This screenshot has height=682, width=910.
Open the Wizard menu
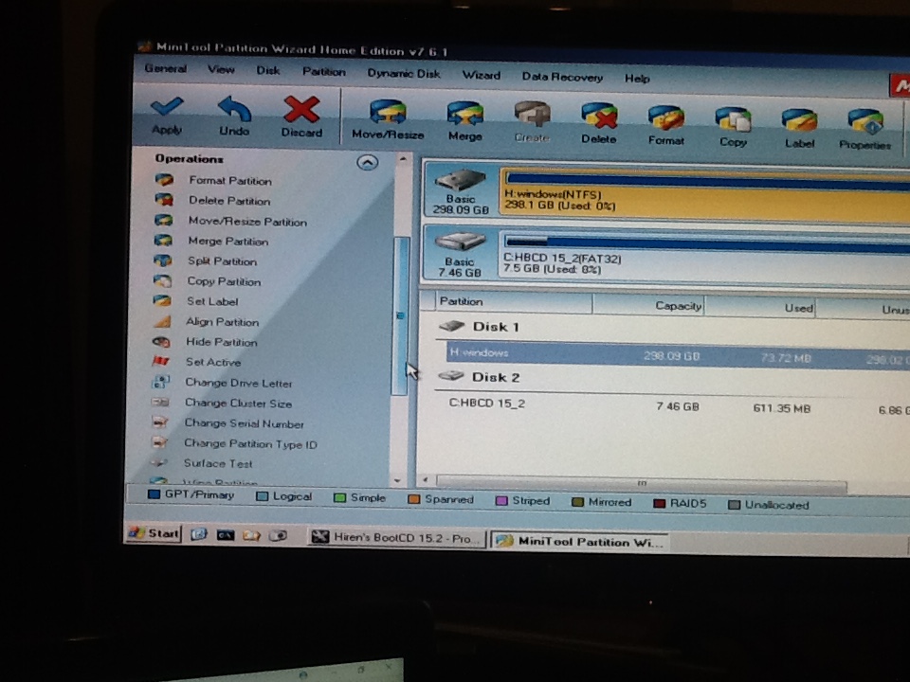tap(482, 76)
